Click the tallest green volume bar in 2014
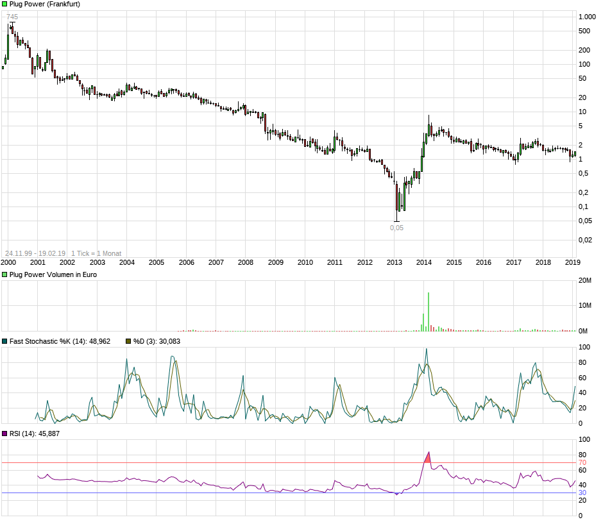This screenshot has height=522, width=603. [429, 312]
